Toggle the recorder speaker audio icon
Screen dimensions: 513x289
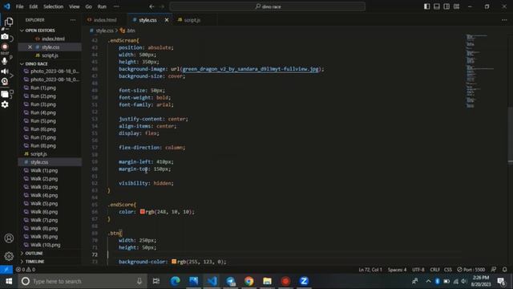[x=5, y=71]
